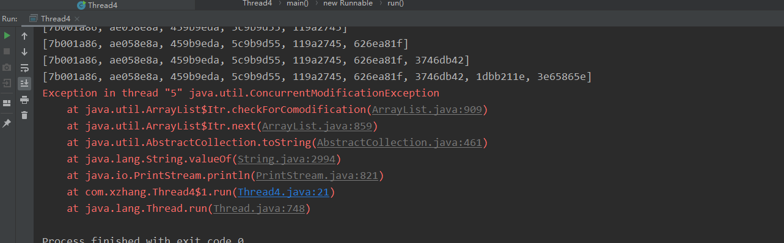Viewport: 784px width, 243px height.
Task: Click the output line ending in 3746db42]
Action: [256, 60]
